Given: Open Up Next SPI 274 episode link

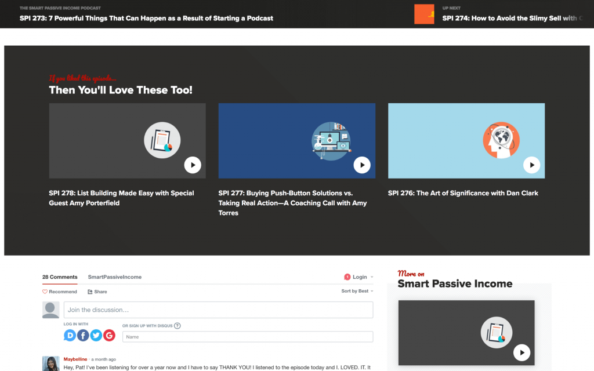Looking at the screenshot, I should [x=509, y=18].
